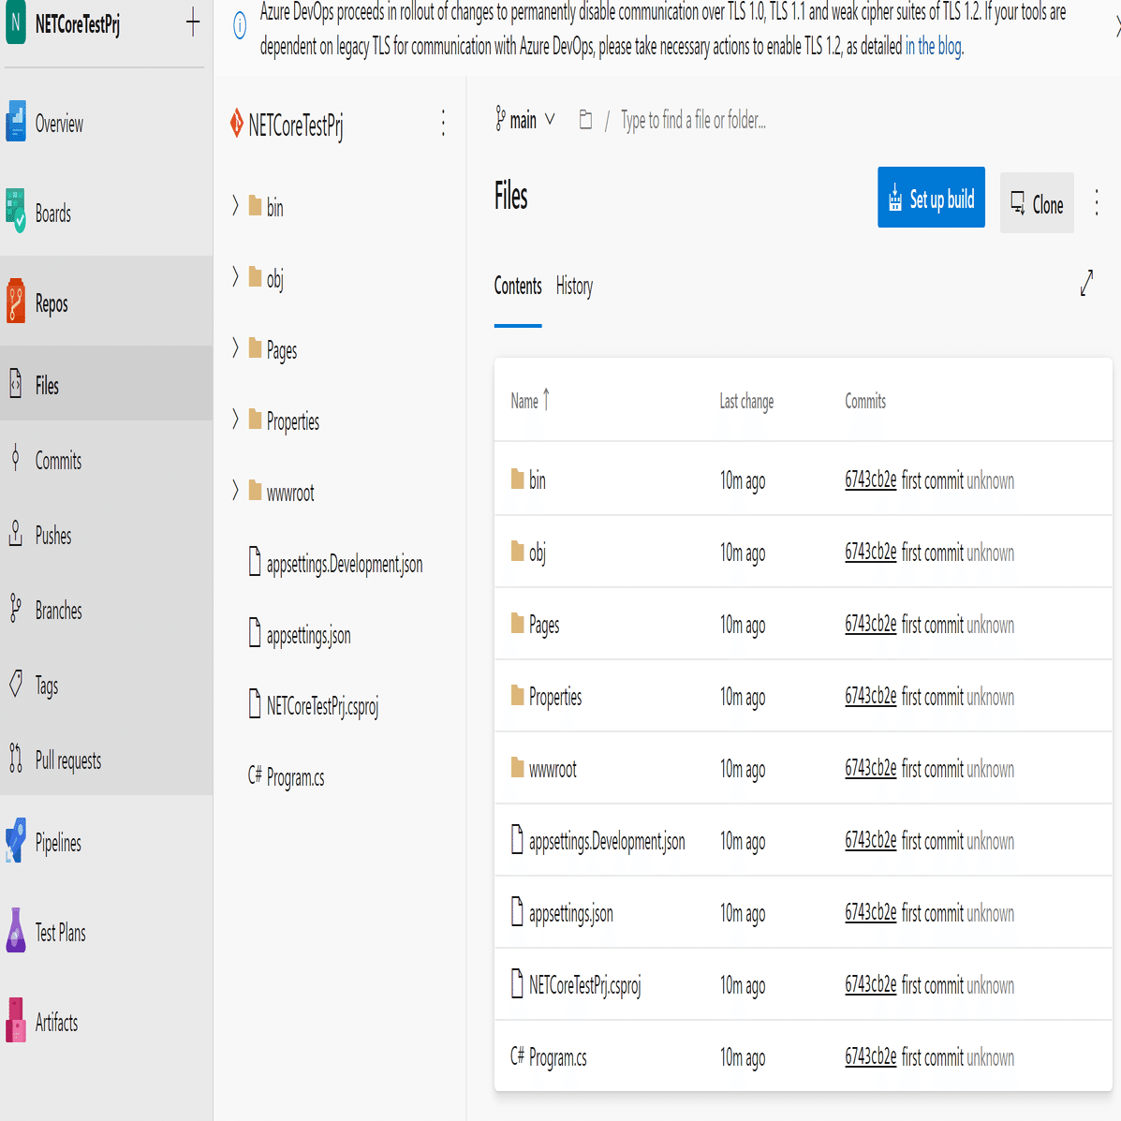Click the Pushes icon under Repos
The image size is (1121, 1121).
[x=16, y=533]
